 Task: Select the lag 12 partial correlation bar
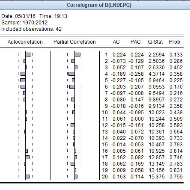click(x=73, y=125)
